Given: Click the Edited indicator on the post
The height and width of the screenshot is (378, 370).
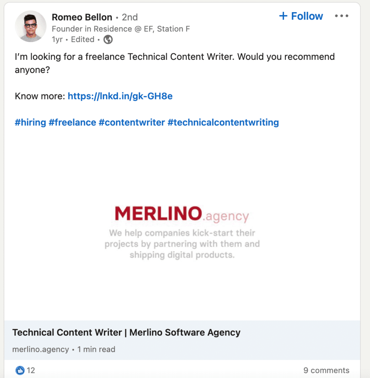Looking at the screenshot, I should [82, 39].
